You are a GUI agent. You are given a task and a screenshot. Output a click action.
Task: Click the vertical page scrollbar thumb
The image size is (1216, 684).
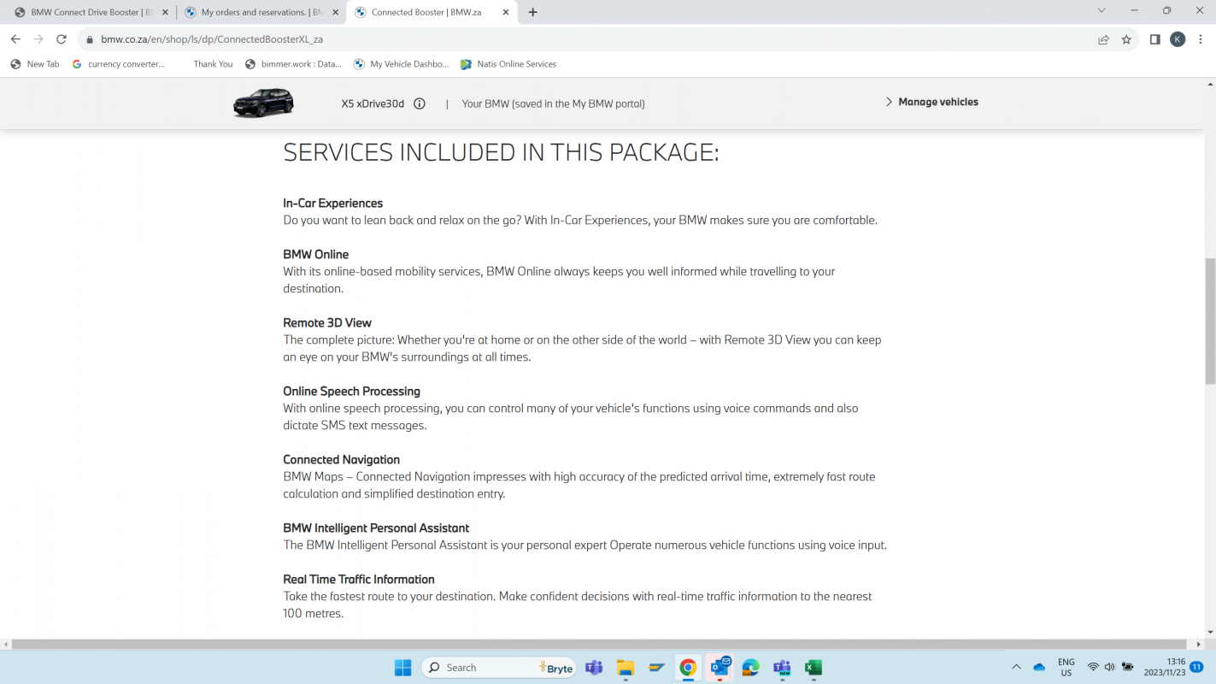1210,321
